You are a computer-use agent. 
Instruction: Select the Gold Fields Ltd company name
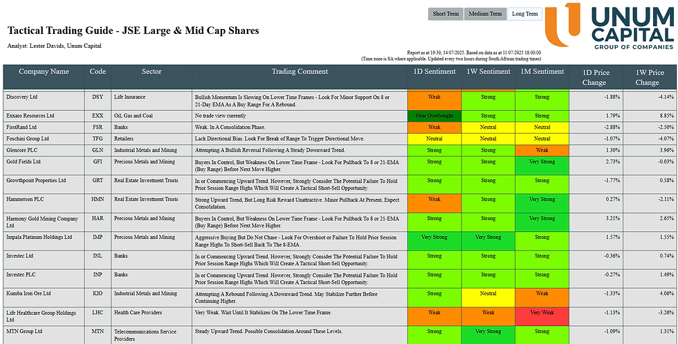pos(24,162)
